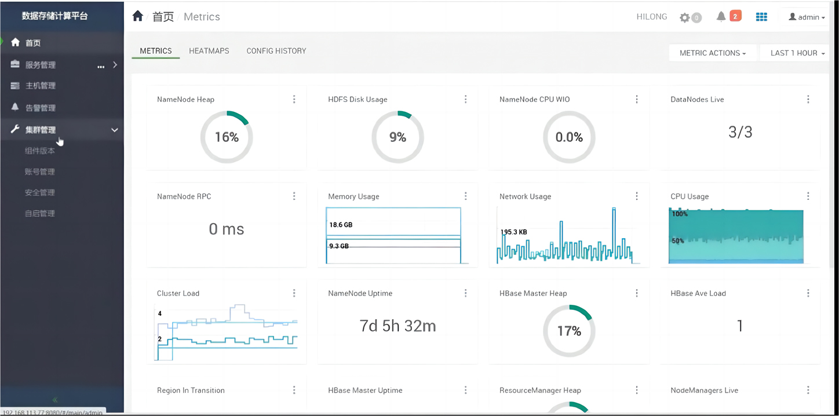Click the HBase Master Heap 17% gauge
This screenshot has height=416, width=839.
click(569, 331)
